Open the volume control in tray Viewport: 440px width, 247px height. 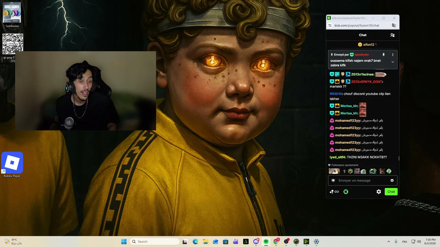coord(419,242)
